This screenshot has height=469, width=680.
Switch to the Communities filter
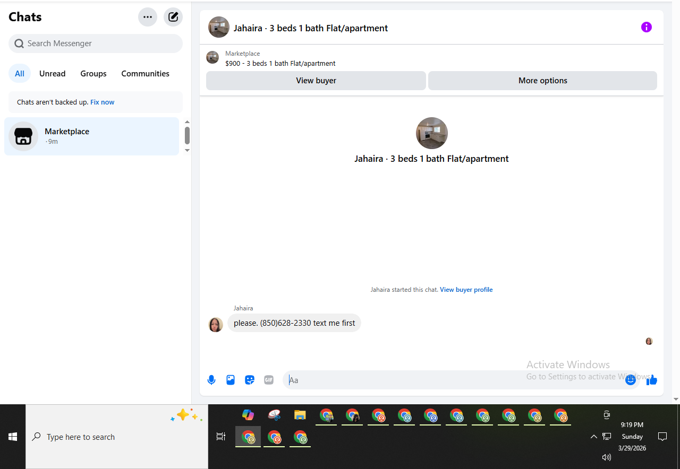pos(145,74)
